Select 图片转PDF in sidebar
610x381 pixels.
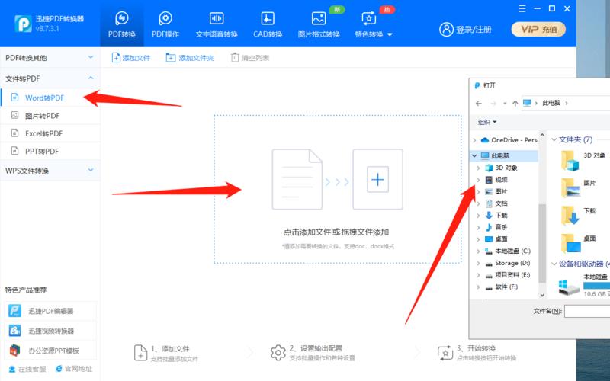point(50,116)
